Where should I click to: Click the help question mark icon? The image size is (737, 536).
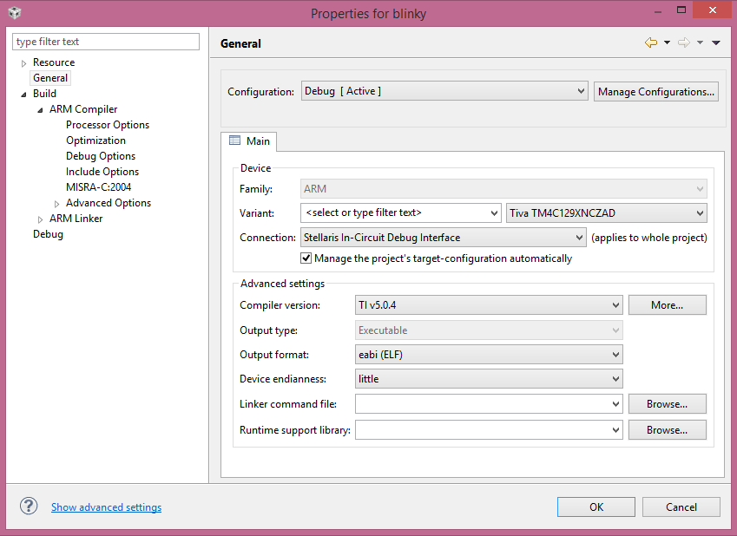point(29,507)
